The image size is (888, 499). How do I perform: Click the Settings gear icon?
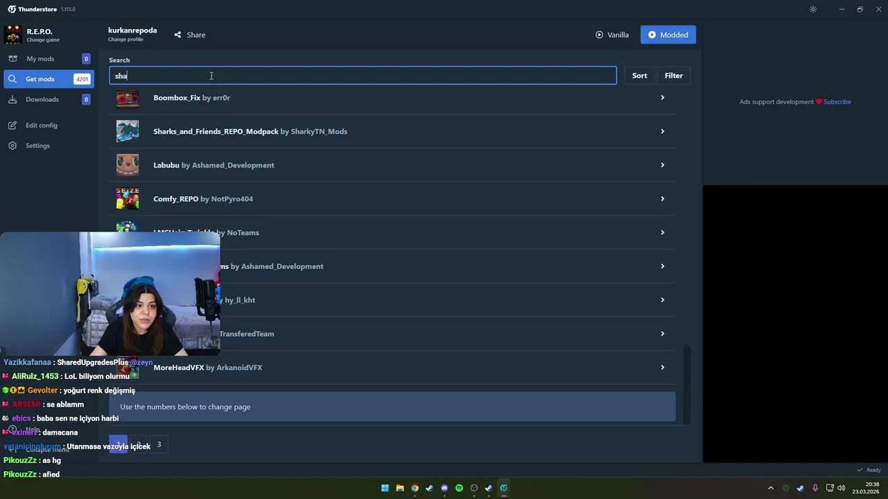(12, 146)
